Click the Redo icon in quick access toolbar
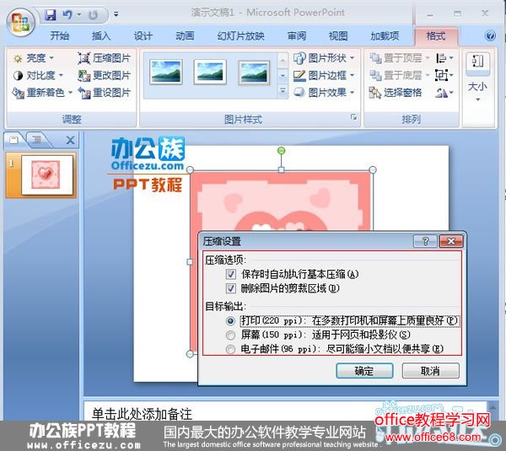506x451 pixels. [94, 15]
